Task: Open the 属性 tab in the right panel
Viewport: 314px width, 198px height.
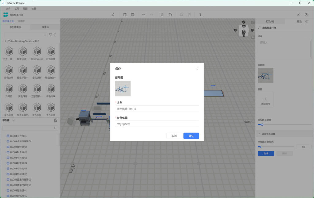Action: 299,21
